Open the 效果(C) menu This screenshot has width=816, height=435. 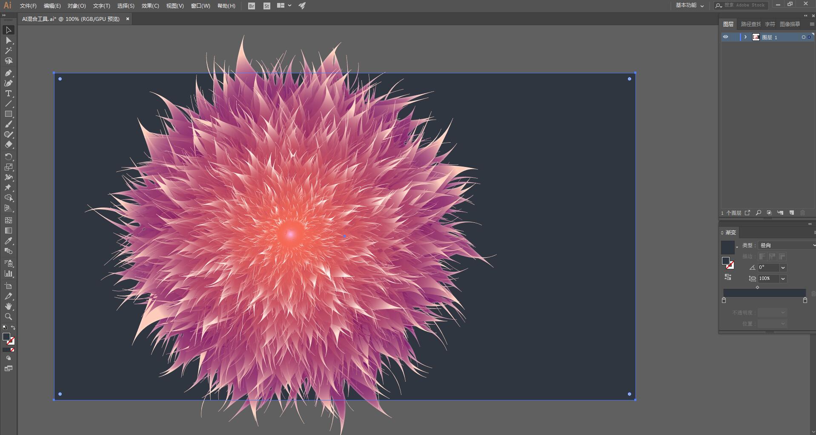[x=150, y=6]
